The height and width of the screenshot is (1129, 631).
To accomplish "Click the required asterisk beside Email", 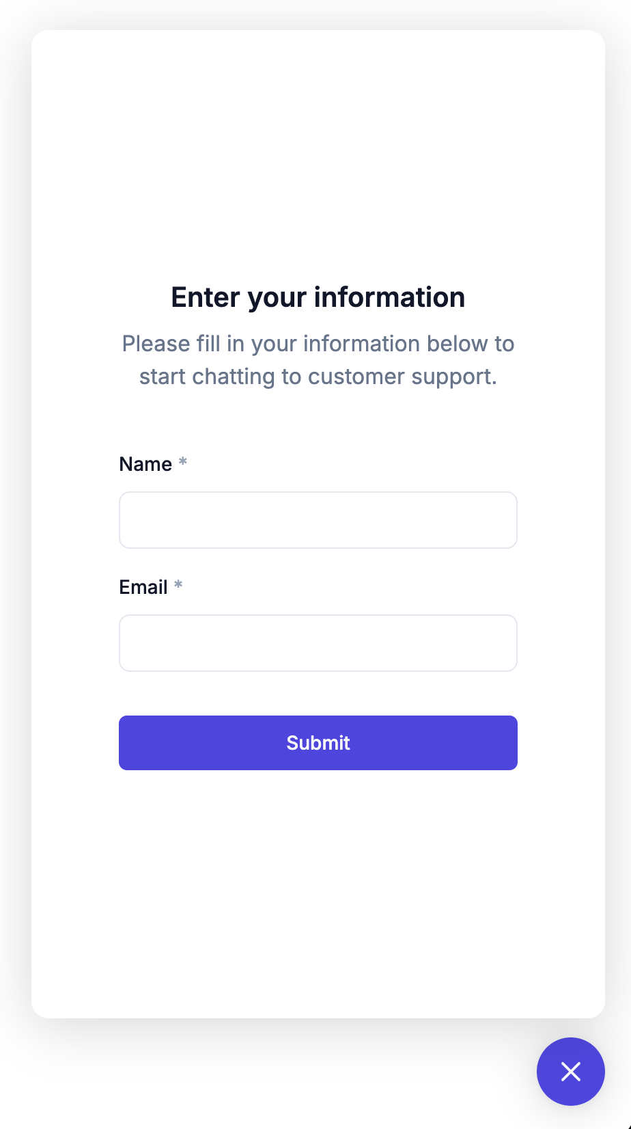I will pos(178,586).
